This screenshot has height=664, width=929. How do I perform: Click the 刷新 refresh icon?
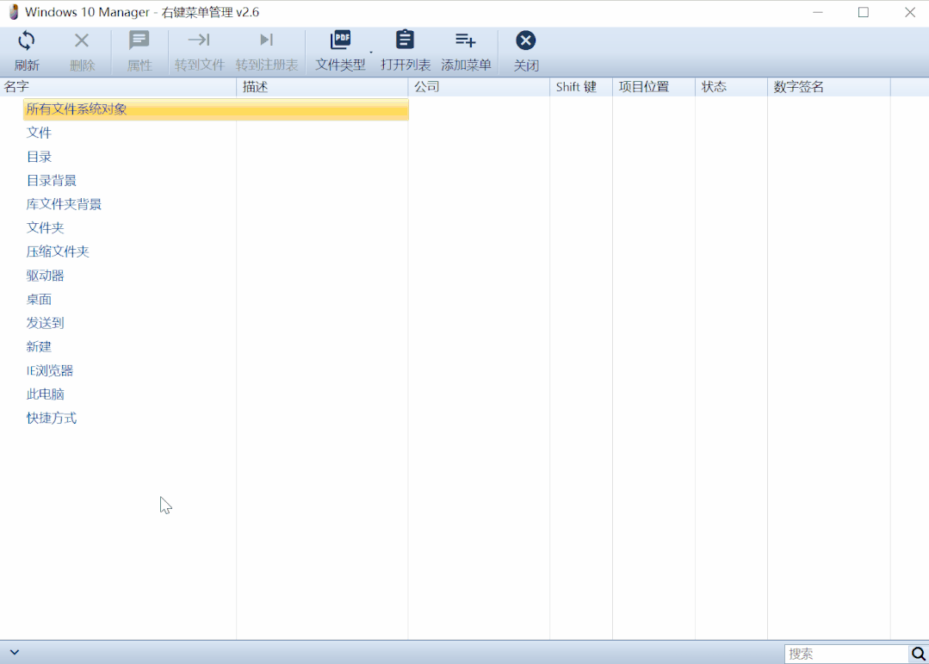click(27, 40)
